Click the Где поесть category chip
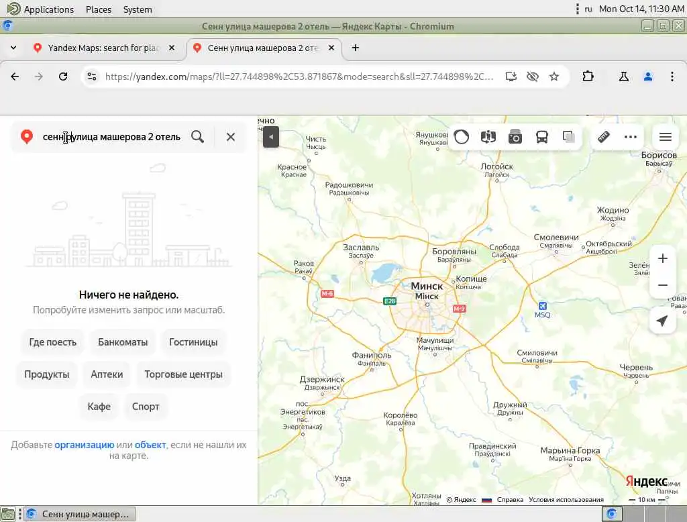Image resolution: width=687 pixels, height=522 pixels. click(52, 342)
